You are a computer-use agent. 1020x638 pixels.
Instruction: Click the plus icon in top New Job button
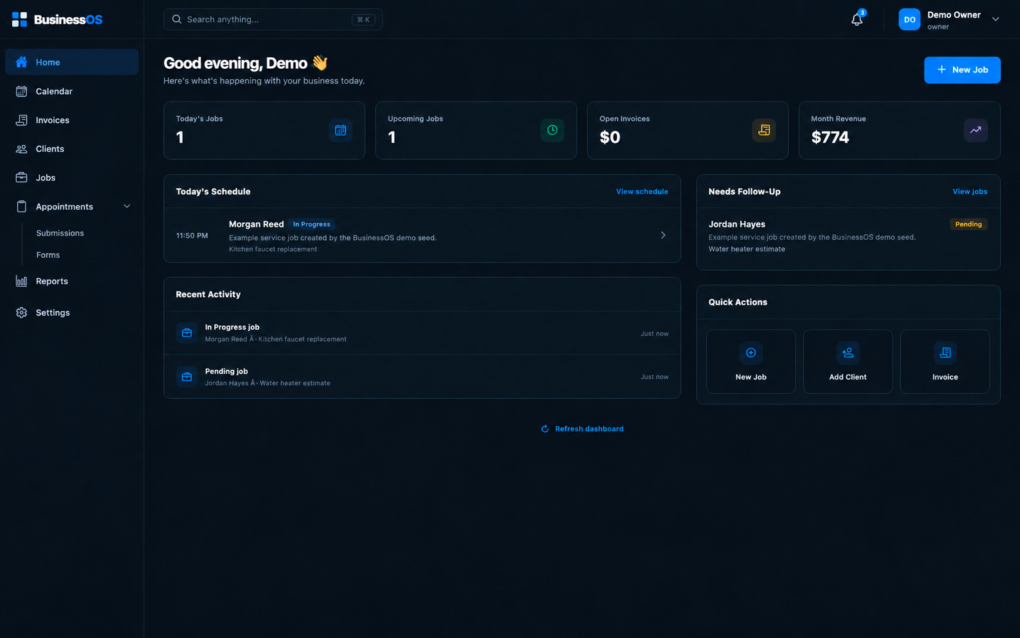coord(942,69)
